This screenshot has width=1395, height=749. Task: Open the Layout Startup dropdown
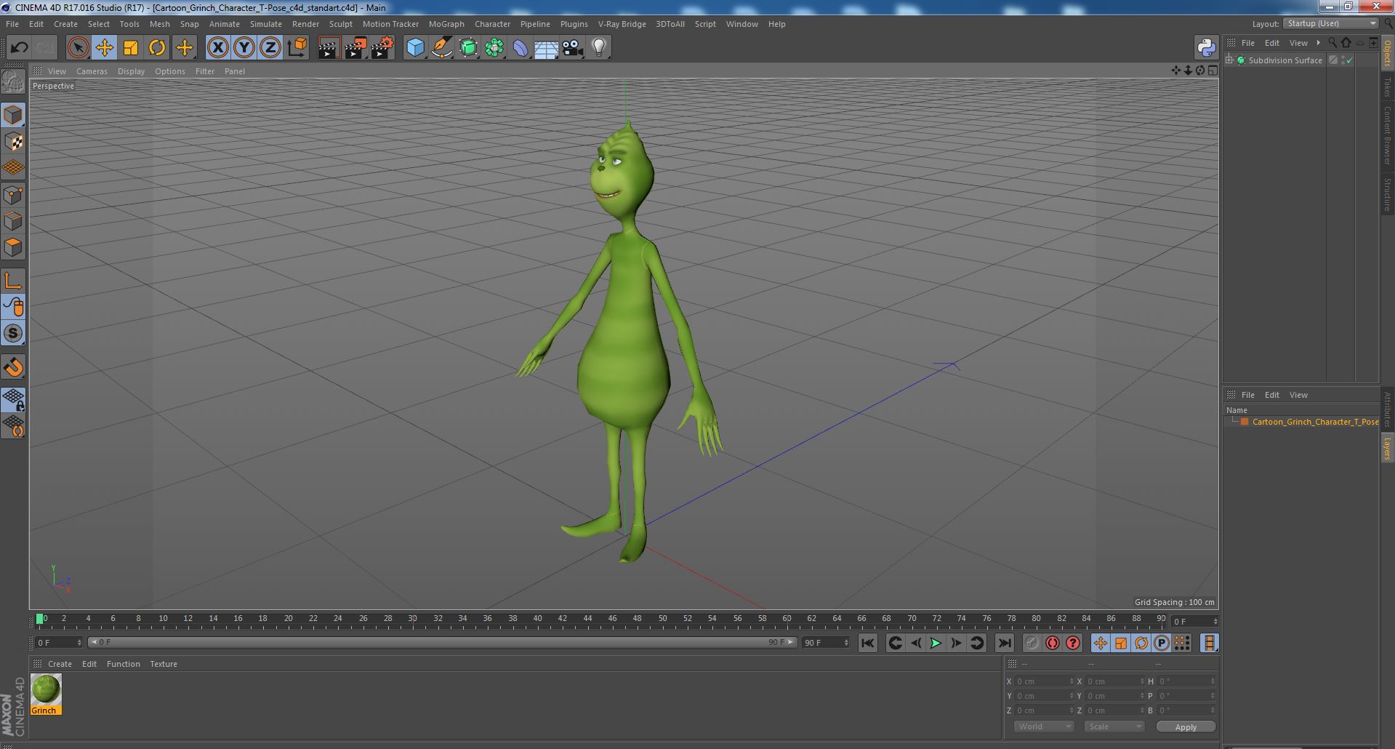(x=1331, y=23)
